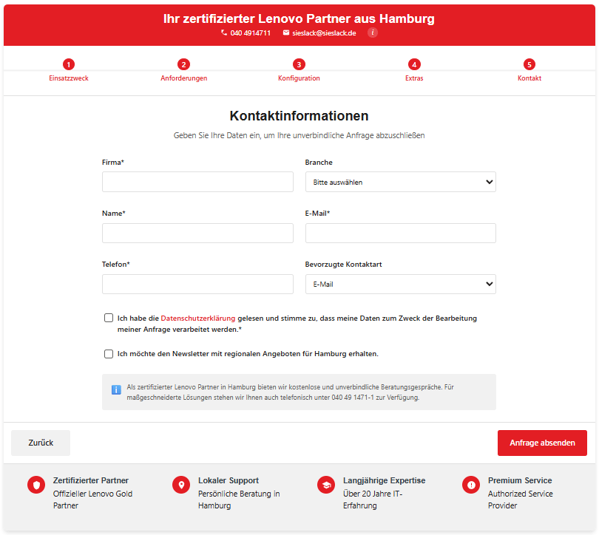Viewport: 599px width, 535px height.
Task: Click the text 'Persönliche Beratung in Hamburg'
Action: [239, 500]
